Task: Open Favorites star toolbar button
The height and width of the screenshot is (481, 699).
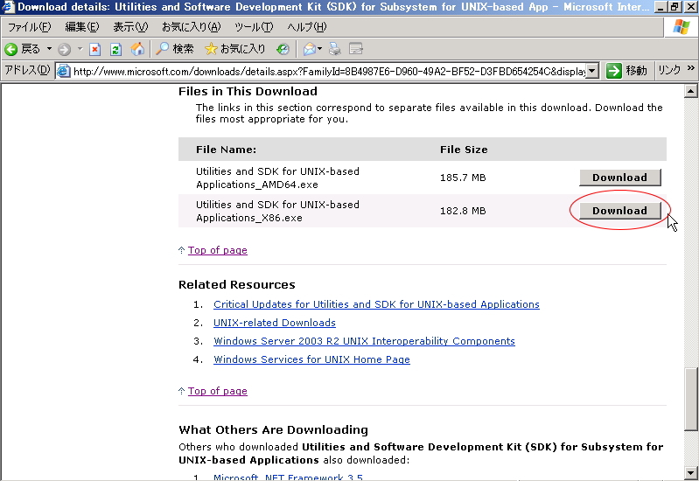Action: (235, 49)
